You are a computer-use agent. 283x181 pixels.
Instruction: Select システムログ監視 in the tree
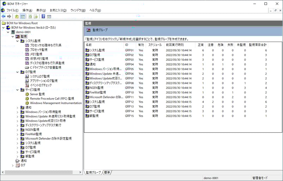coord(40,76)
